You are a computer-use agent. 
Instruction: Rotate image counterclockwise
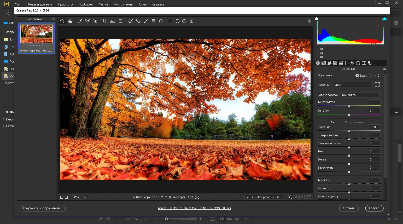click(178, 21)
